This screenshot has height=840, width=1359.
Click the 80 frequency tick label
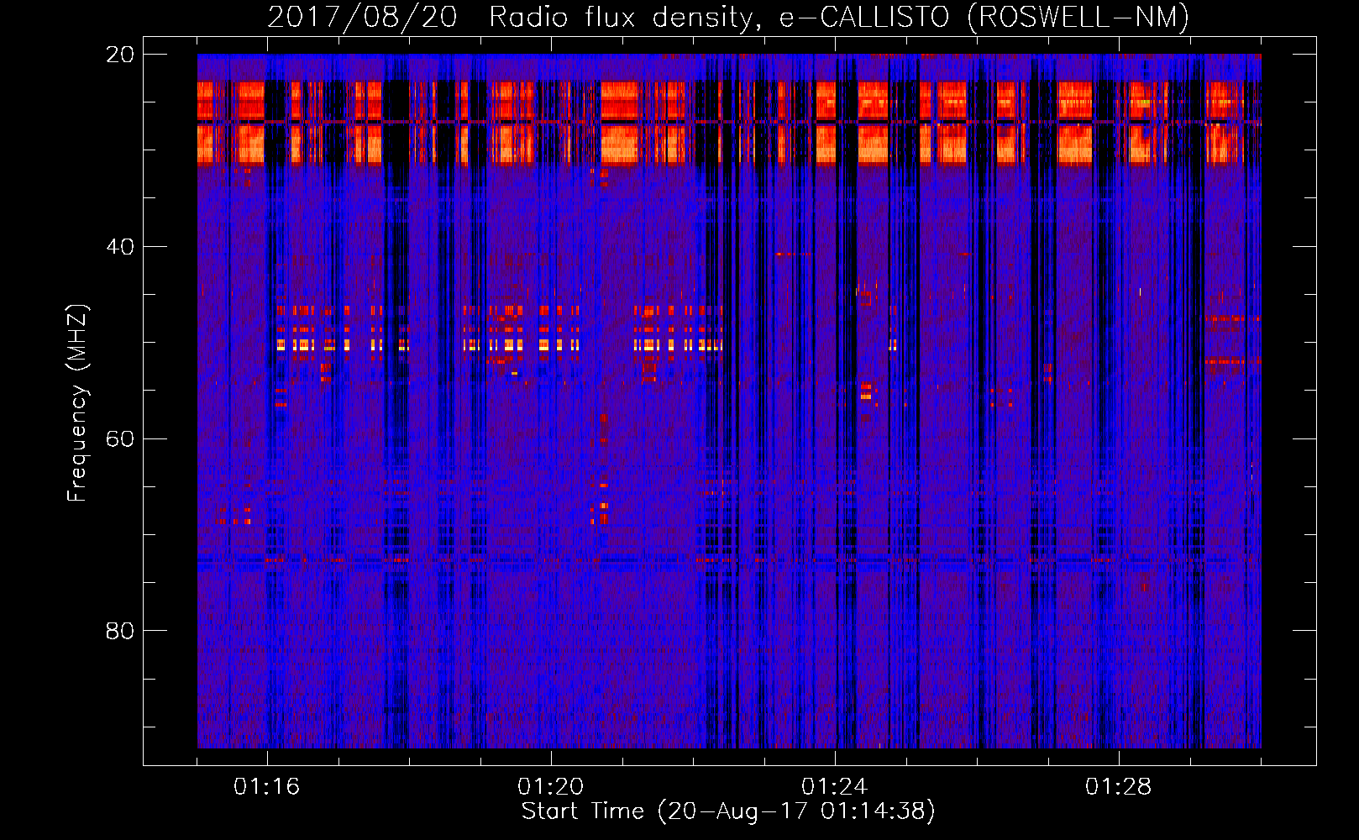coord(120,631)
